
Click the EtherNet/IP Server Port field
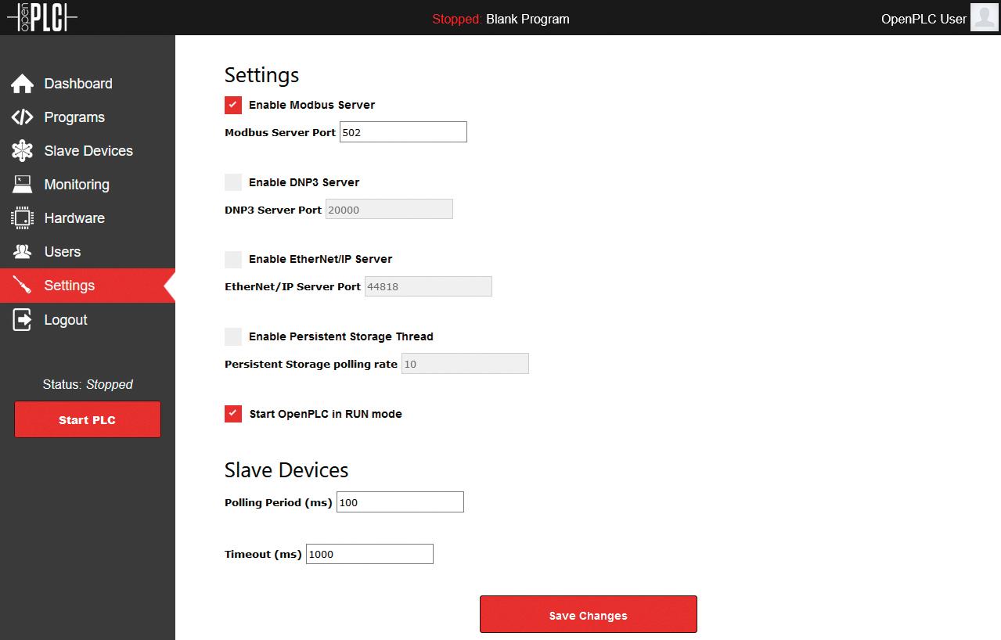(428, 286)
